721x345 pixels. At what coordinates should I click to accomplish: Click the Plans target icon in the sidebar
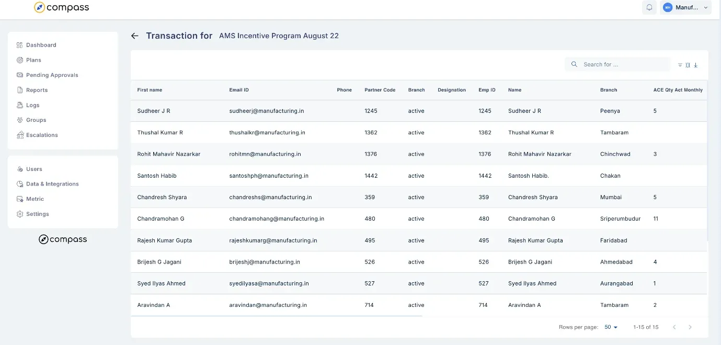click(x=20, y=60)
